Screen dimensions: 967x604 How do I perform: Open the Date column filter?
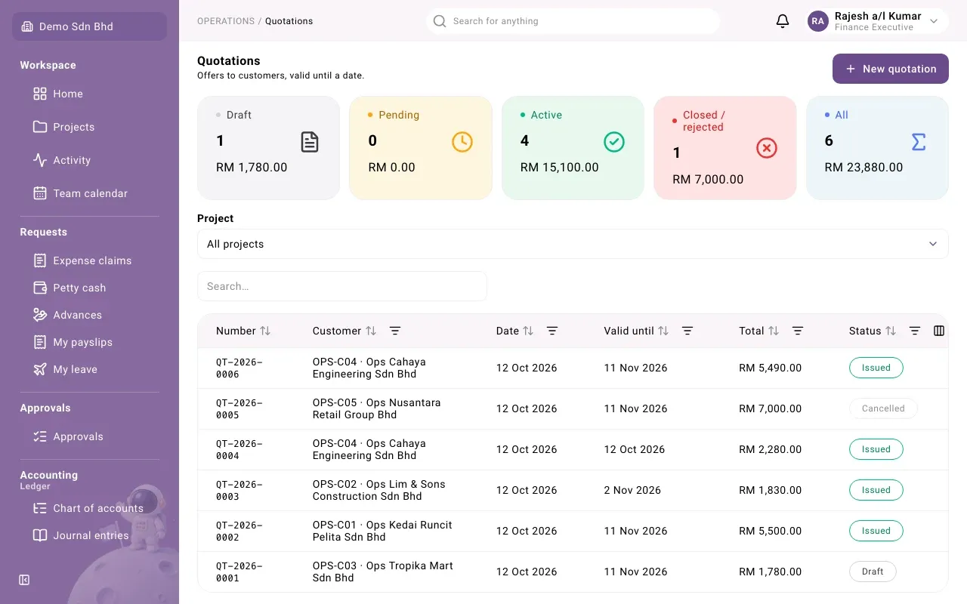pyautogui.click(x=552, y=331)
